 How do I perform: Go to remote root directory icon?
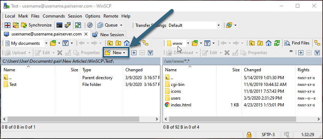click(x=260, y=43)
